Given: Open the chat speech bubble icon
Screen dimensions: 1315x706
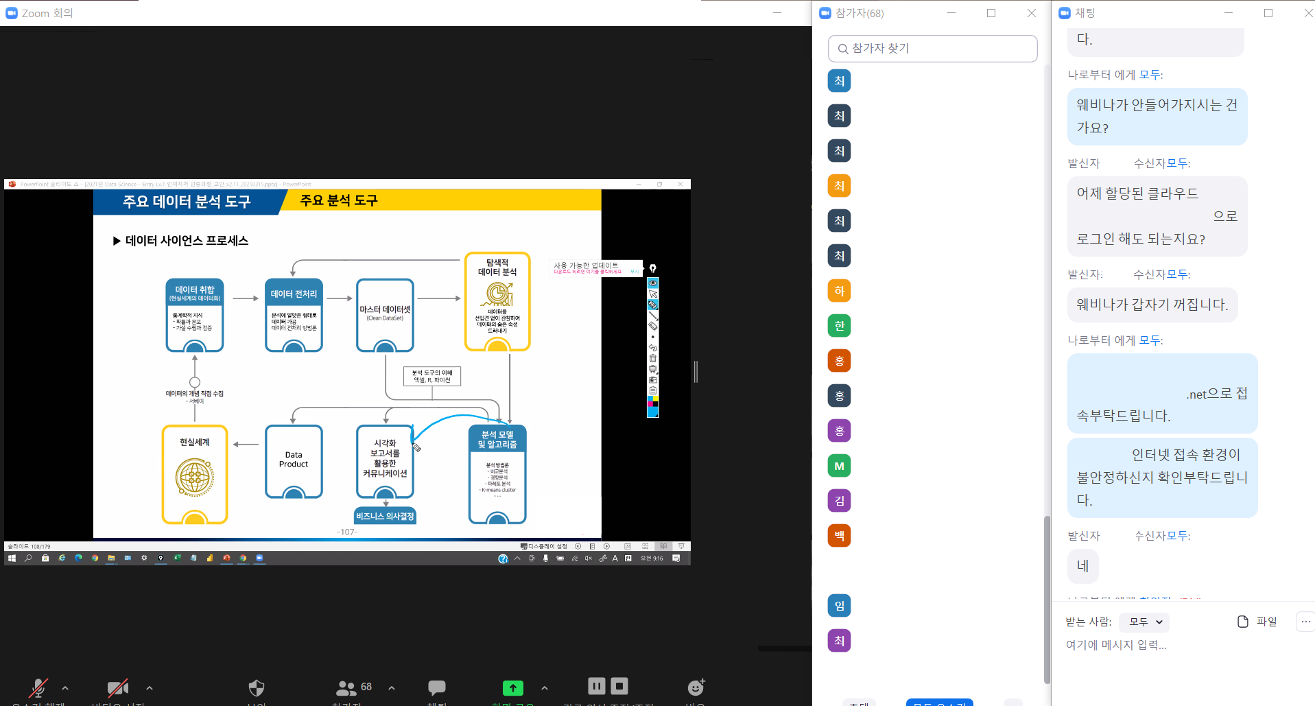Looking at the screenshot, I should pos(437,687).
